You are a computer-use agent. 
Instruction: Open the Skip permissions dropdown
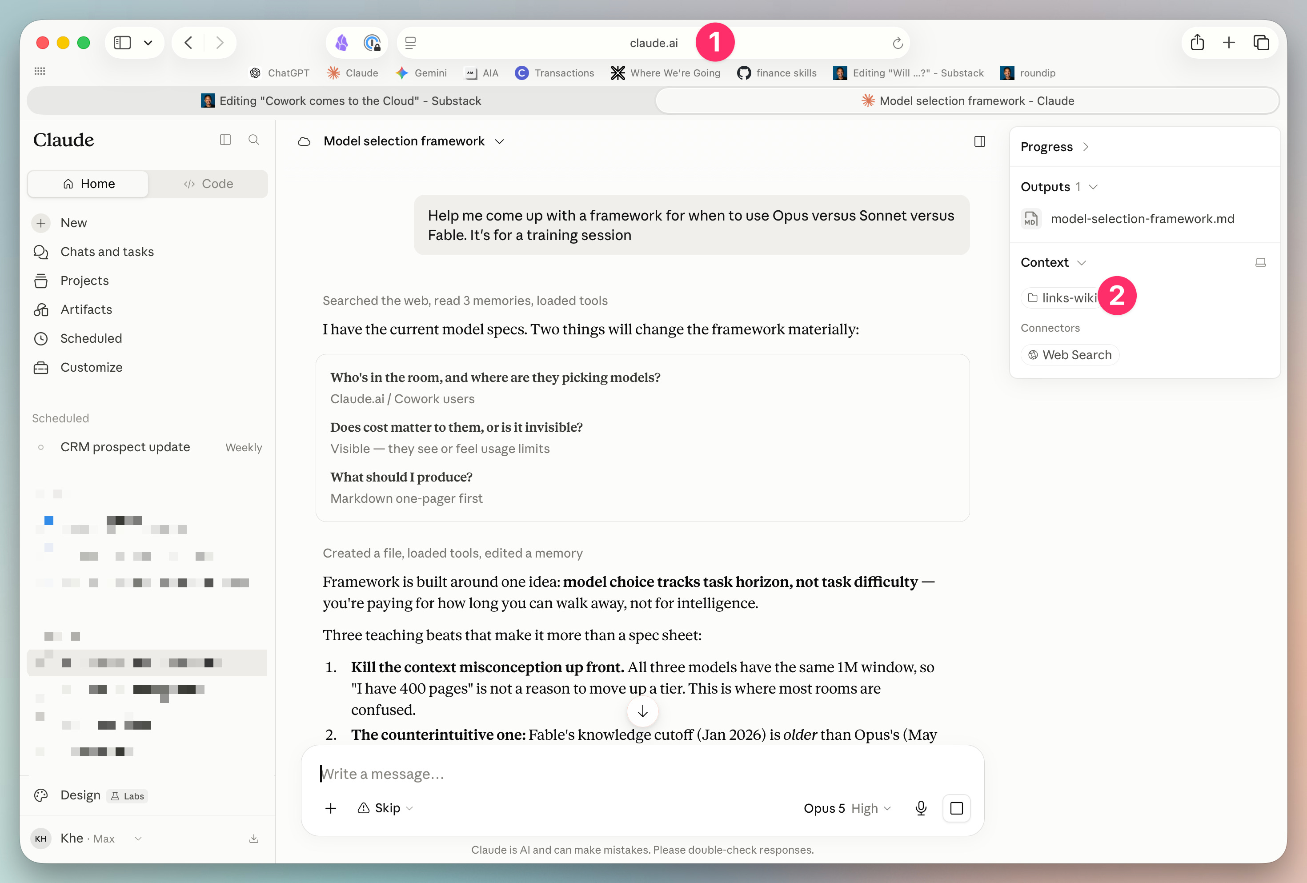pos(386,808)
